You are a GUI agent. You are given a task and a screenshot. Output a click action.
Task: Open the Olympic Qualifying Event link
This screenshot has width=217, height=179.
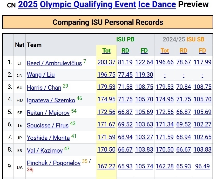click(88, 4)
